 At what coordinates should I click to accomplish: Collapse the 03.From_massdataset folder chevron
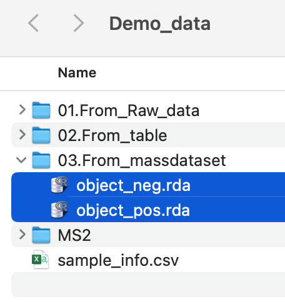click(21, 160)
